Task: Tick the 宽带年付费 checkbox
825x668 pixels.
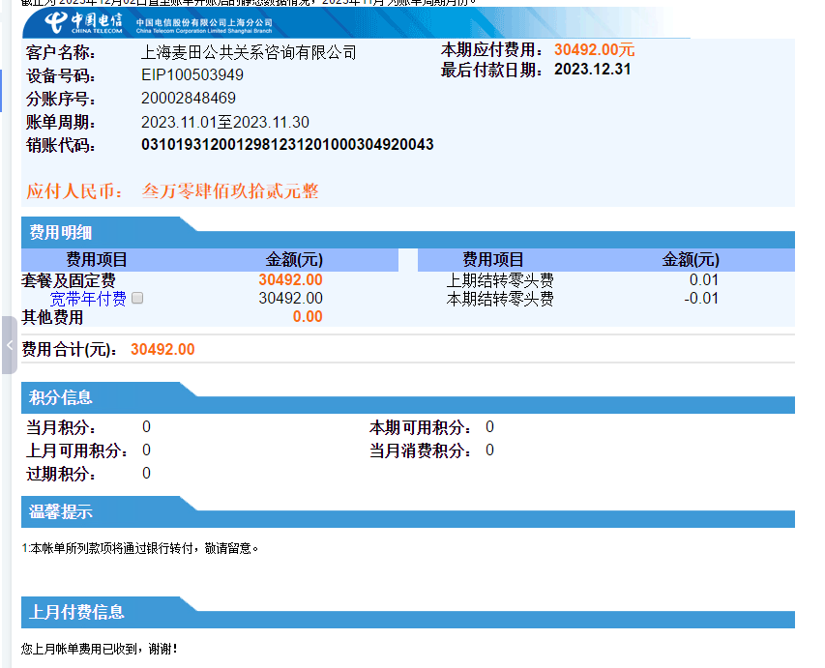Action: coord(137,299)
